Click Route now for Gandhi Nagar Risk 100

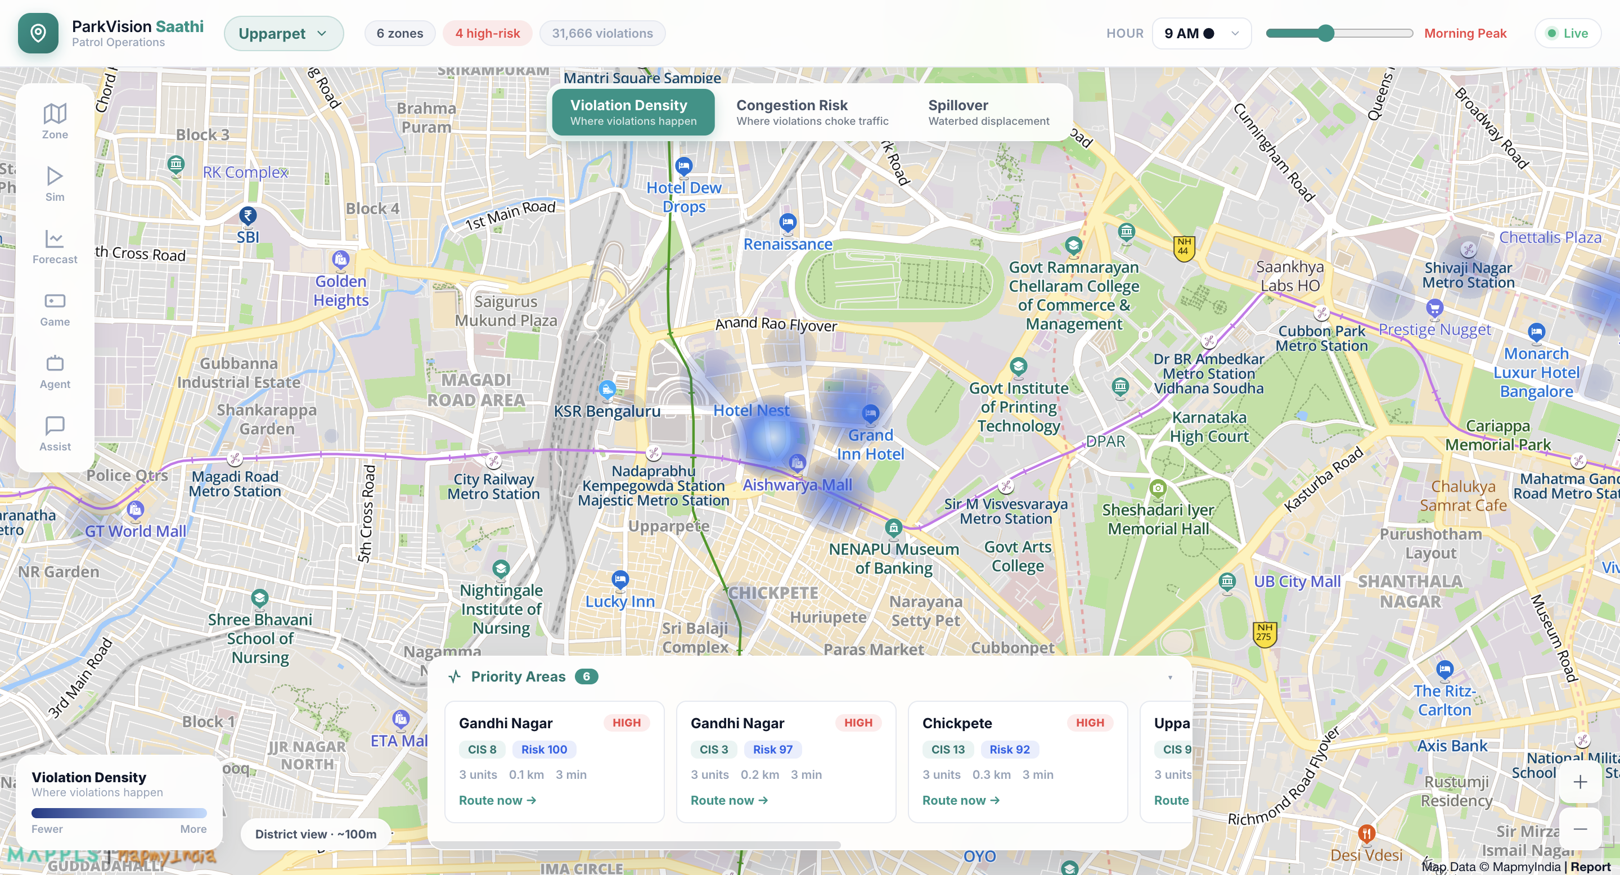pos(497,800)
